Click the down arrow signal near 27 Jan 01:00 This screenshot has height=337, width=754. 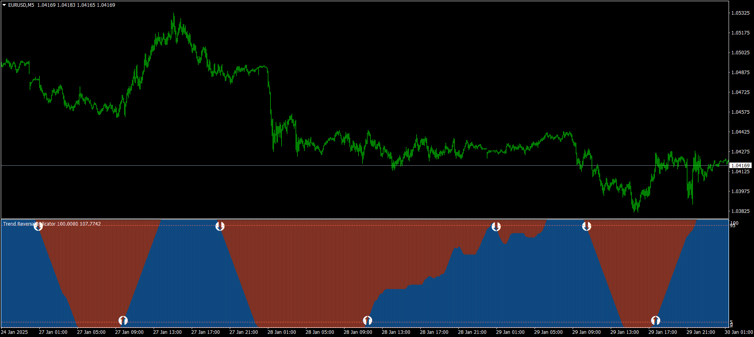pos(38,226)
